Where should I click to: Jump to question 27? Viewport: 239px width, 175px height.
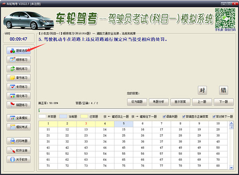pyautogui.click(x=161, y=135)
